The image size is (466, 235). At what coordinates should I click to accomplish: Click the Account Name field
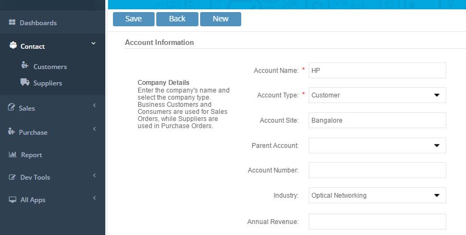(x=377, y=71)
